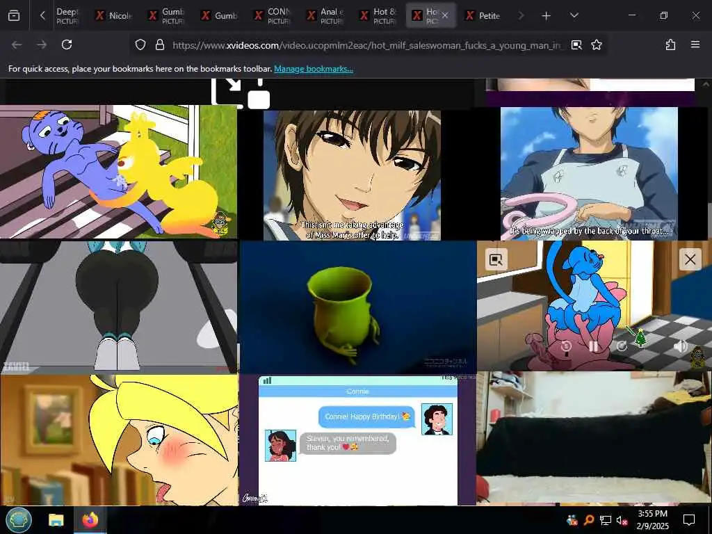Open the notifications action center
The height and width of the screenshot is (534, 712).
click(689, 520)
